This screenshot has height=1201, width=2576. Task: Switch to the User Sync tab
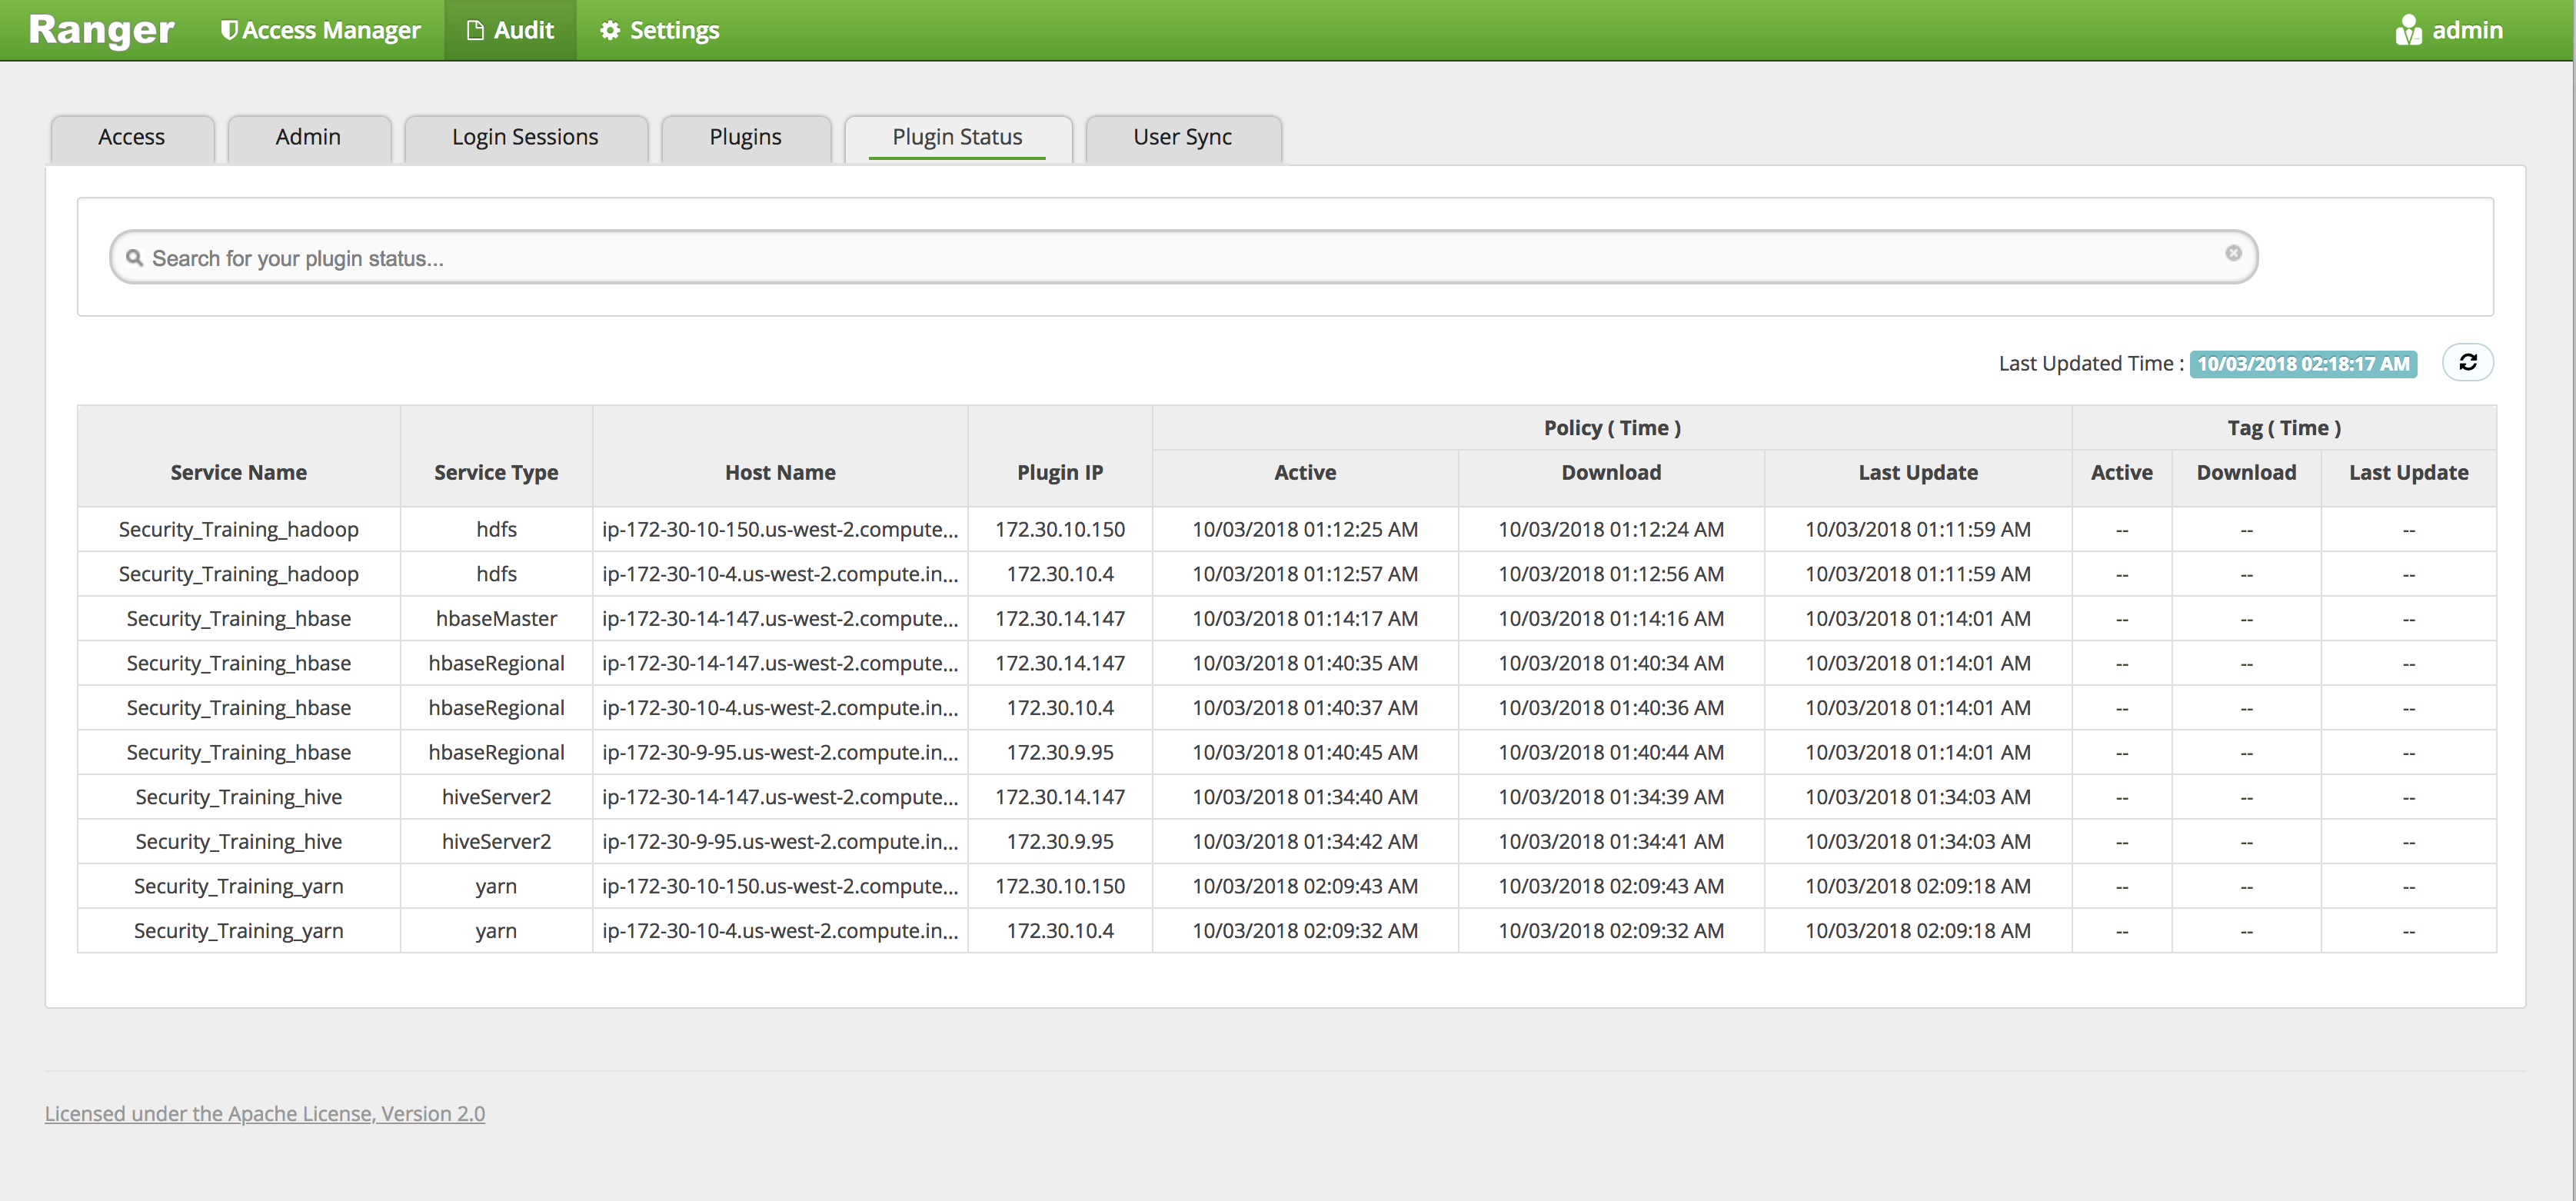pos(1182,137)
